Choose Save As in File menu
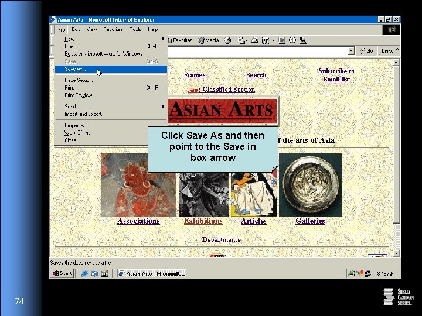Screen dimensions: 422x316 tap(111, 69)
